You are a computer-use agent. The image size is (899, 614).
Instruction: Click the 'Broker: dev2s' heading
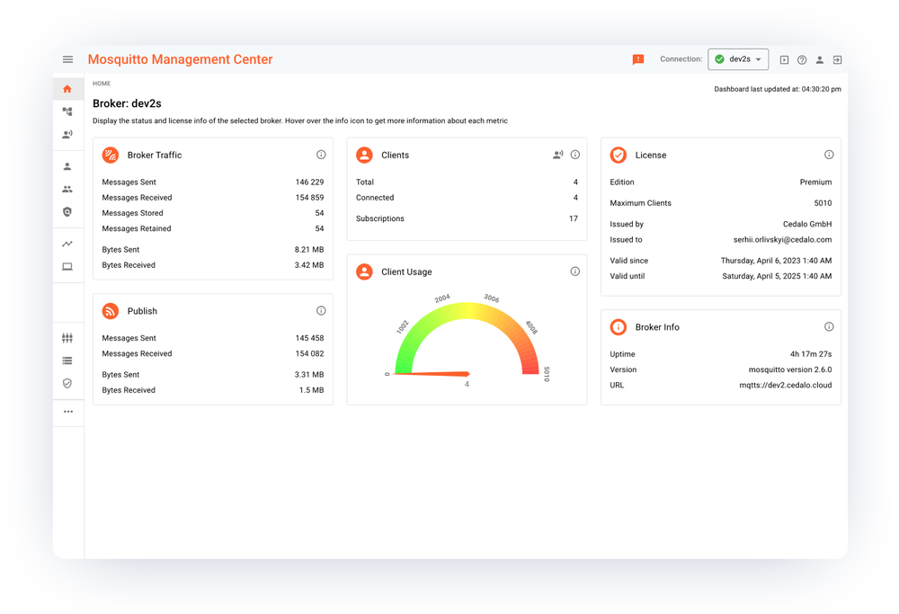tap(127, 103)
